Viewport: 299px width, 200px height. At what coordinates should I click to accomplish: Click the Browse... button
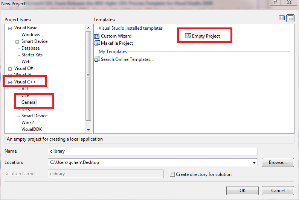click(x=278, y=162)
